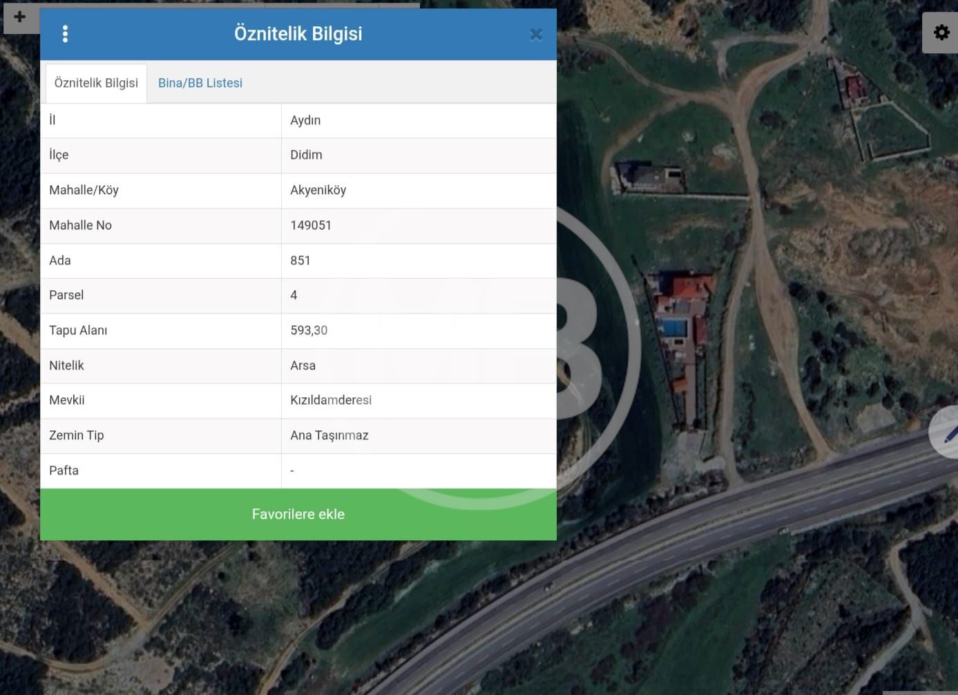Switch to the Bina/BB Listesi tab
This screenshot has width=958, height=695.
(x=200, y=83)
